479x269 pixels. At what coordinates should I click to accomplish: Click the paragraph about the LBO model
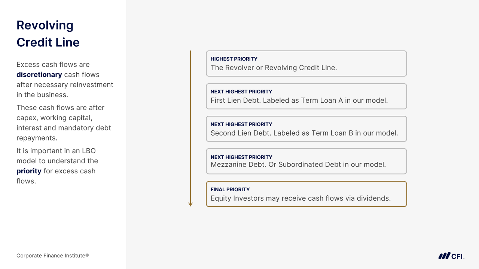[57, 166]
